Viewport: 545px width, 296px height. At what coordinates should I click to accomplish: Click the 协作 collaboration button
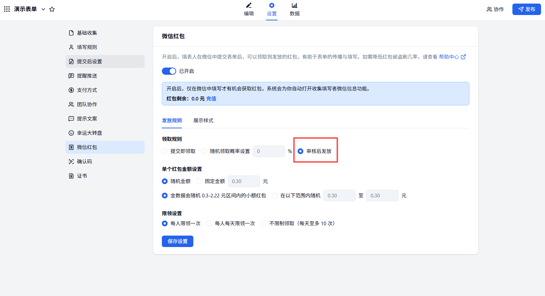[x=495, y=9]
